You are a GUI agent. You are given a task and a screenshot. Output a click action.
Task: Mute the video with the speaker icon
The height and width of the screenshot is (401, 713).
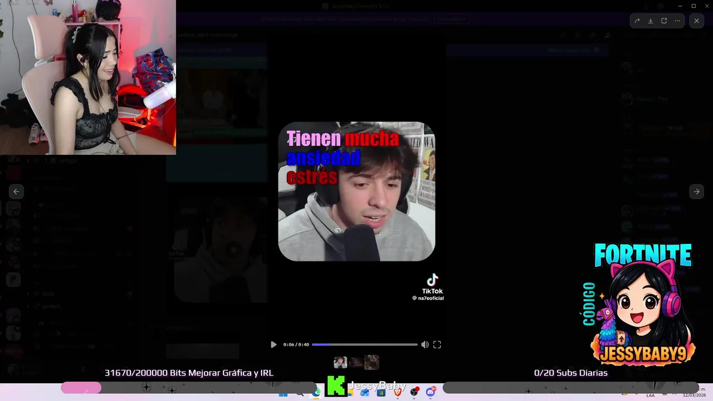(425, 345)
